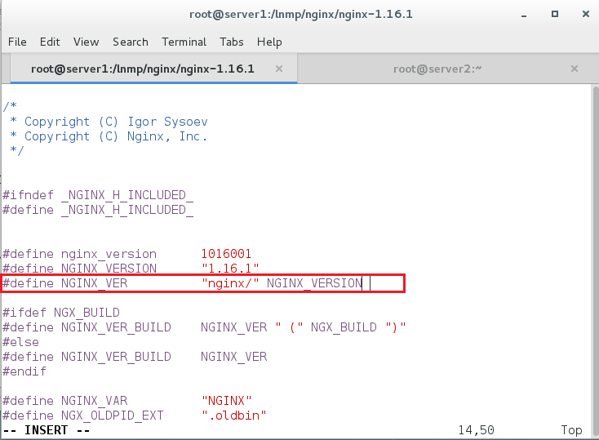Click the terminal vertical scrollbar
599x440 pixels.
596,261
